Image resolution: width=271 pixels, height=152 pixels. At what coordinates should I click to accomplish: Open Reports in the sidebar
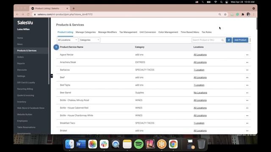(21, 63)
